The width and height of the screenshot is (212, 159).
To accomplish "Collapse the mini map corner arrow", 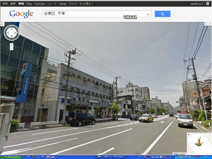I will tap(189, 135).
